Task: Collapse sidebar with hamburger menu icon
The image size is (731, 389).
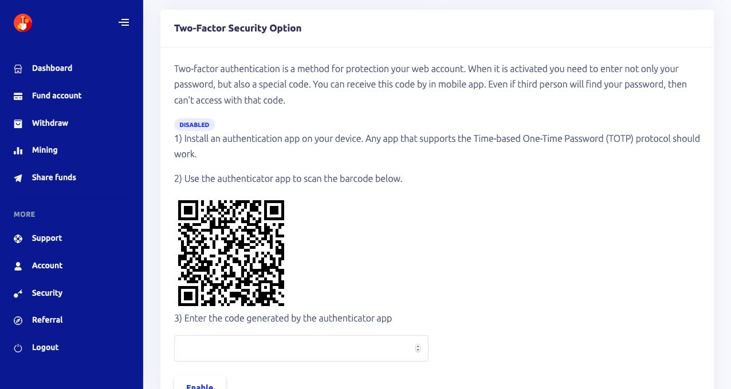Action: coord(124,23)
